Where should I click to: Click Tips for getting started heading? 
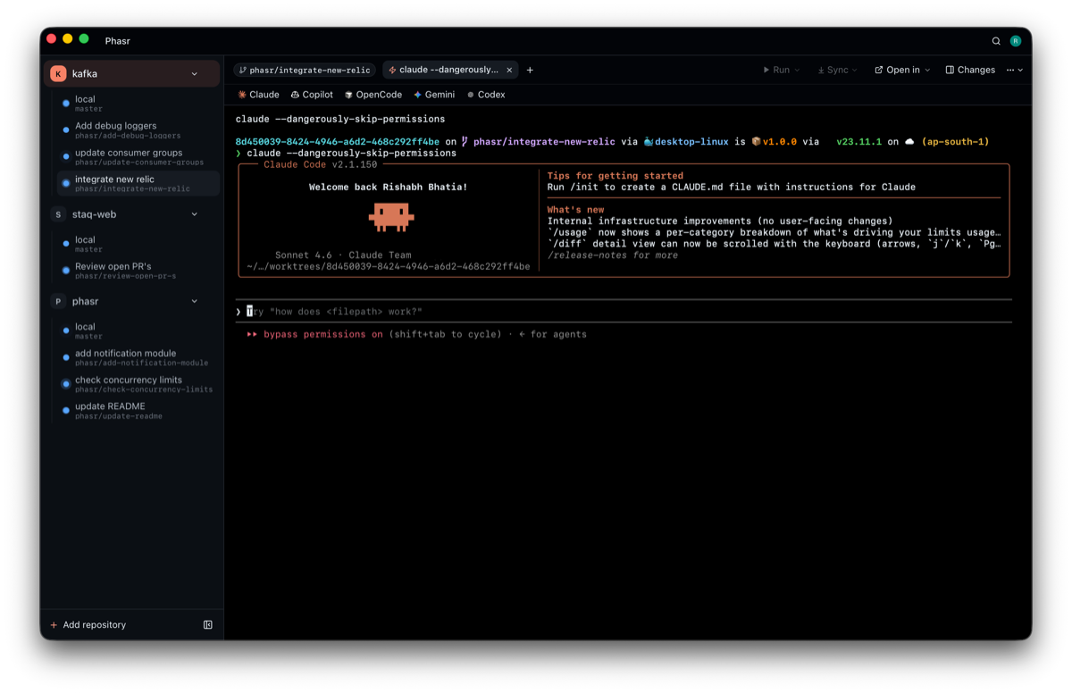coord(616,176)
